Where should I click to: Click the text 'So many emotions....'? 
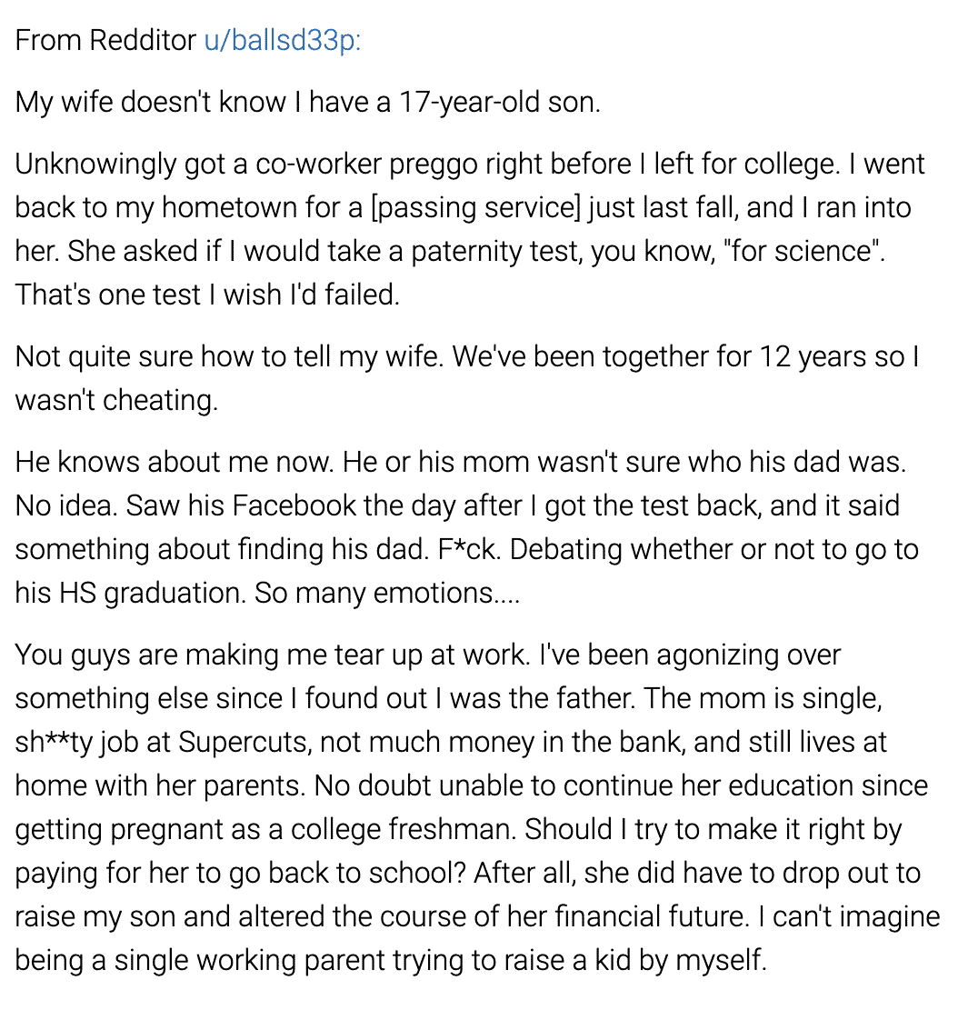(387, 593)
